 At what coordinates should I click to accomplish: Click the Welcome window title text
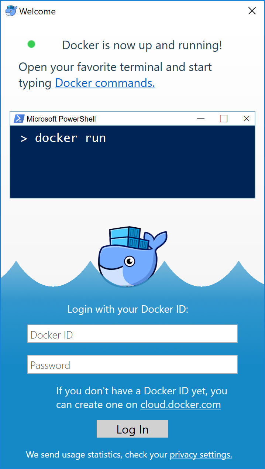[x=37, y=11]
